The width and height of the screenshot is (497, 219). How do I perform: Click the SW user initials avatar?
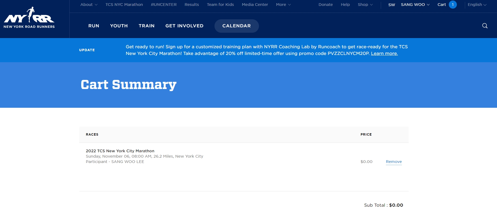pos(391,5)
